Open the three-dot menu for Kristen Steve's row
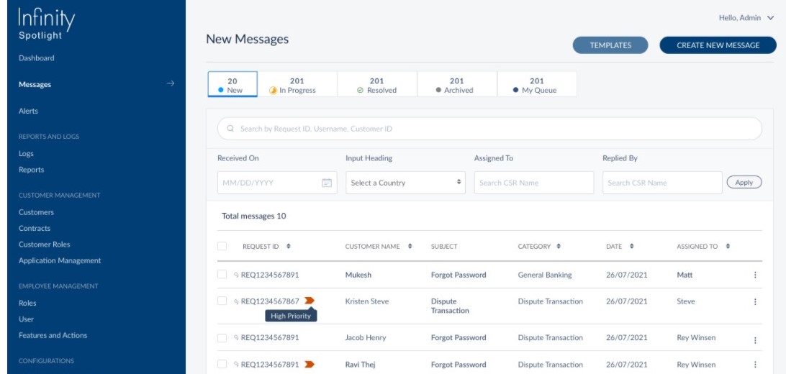The image size is (786, 374). (755, 302)
